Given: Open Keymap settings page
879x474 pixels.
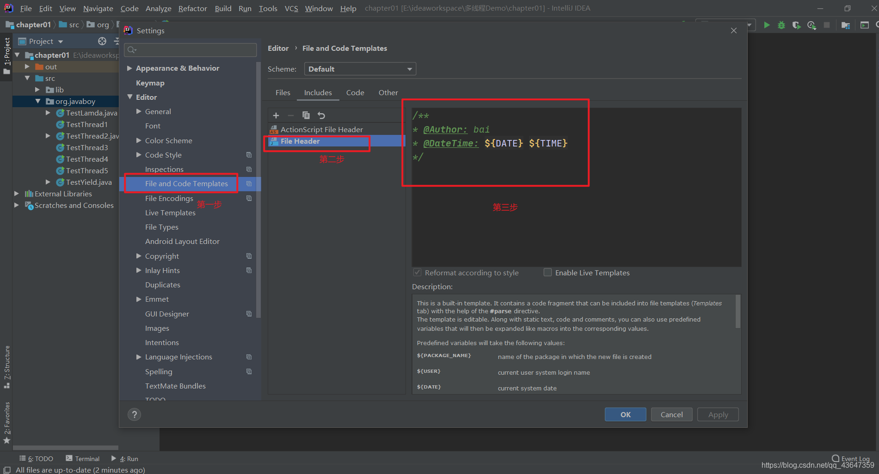Looking at the screenshot, I should pyautogui.click(x=150, y=83).
